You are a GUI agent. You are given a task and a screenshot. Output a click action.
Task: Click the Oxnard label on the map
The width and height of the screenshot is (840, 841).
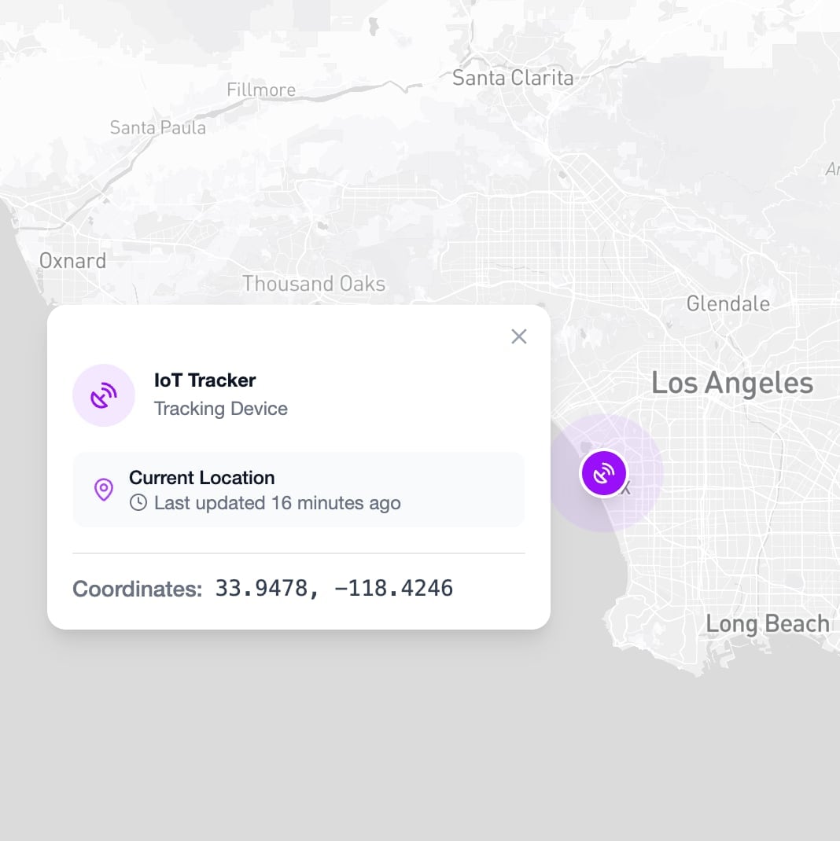tap(72, 260)
